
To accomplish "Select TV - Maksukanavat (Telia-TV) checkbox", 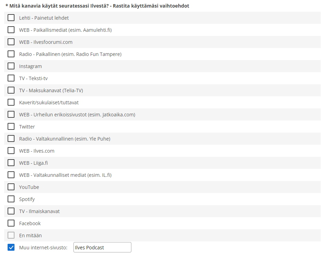I will tap(11, 90).
